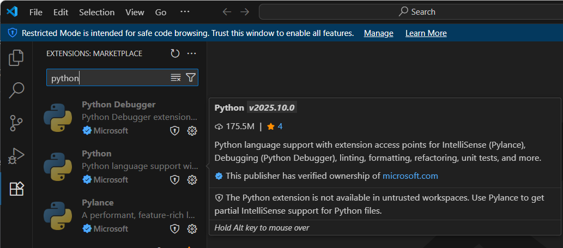Screen dimensions: 563x248
Task: Click the Manage link in Restricted Mode banner
Action: [378, 33]
